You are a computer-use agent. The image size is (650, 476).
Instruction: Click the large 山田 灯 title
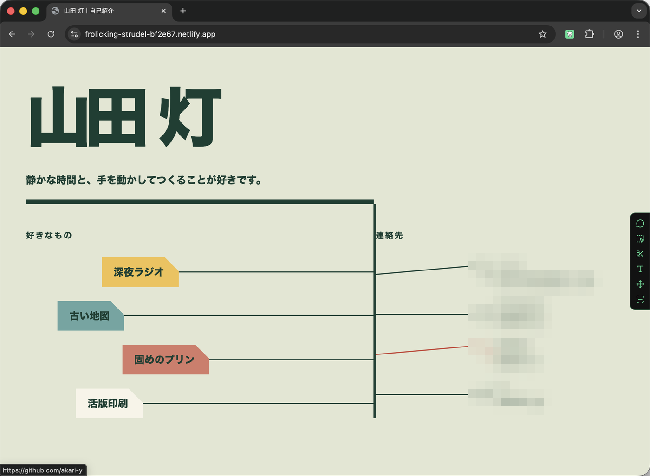(x=126, y=117)
